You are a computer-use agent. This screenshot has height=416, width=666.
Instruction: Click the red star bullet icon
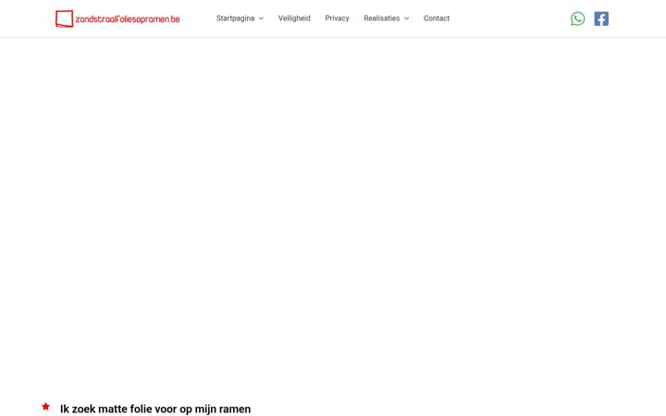tap(46, 407)
